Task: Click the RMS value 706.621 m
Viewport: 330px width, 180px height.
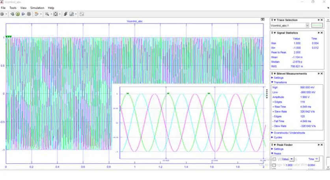Action: pyautogui.click(x=297, y=66)
